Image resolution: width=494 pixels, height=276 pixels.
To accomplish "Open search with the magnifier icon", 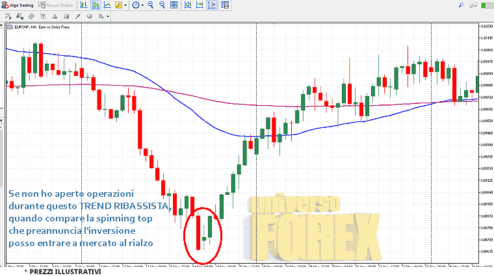I will (461, 5).
